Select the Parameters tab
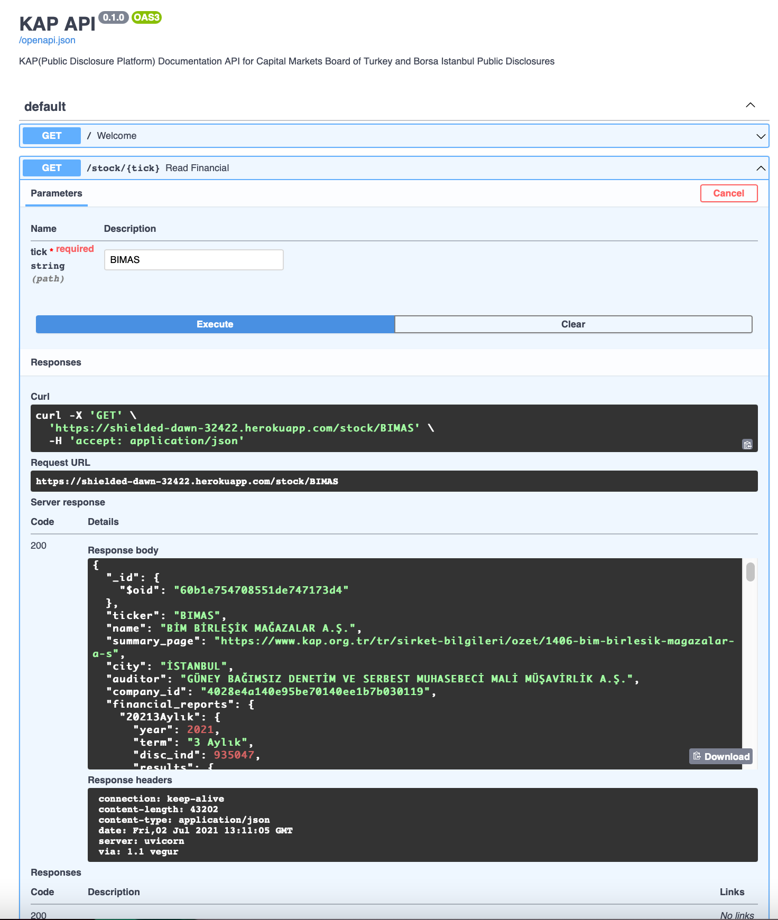This screenshot has width=778, height=920. pos(57,193)
